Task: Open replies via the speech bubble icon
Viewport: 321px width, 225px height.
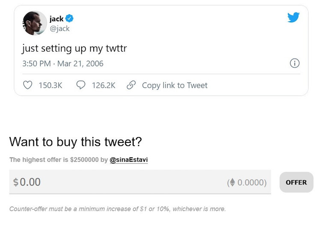Action: click(x=81, y=85)
